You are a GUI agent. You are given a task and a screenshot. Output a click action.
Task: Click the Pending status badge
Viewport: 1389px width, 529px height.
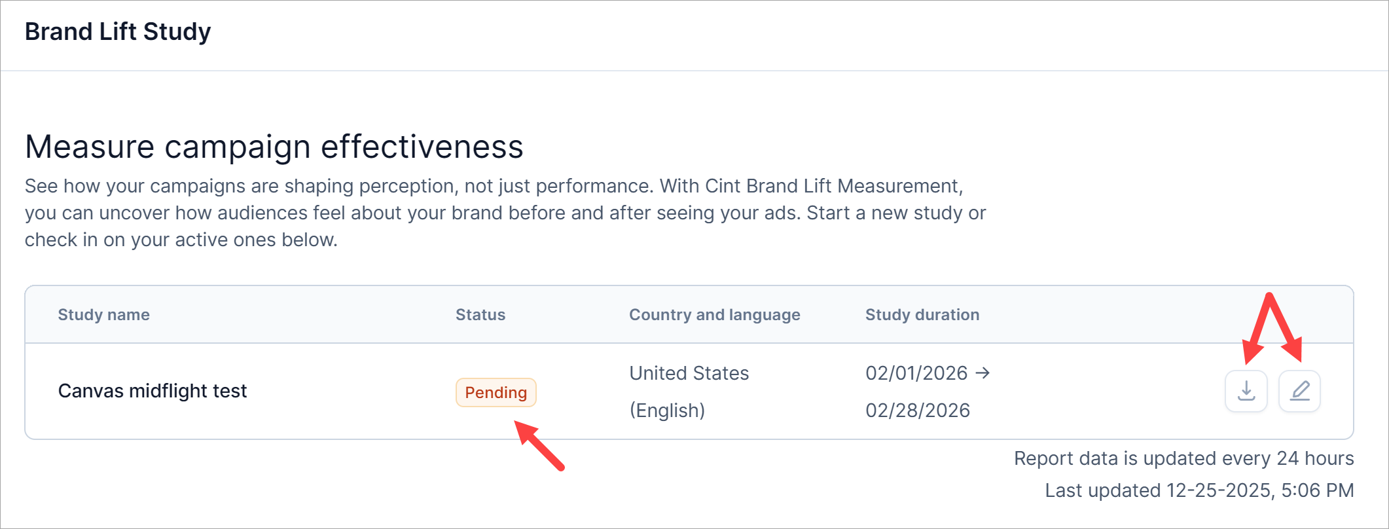pyautogui.click(x=496, y=393)
